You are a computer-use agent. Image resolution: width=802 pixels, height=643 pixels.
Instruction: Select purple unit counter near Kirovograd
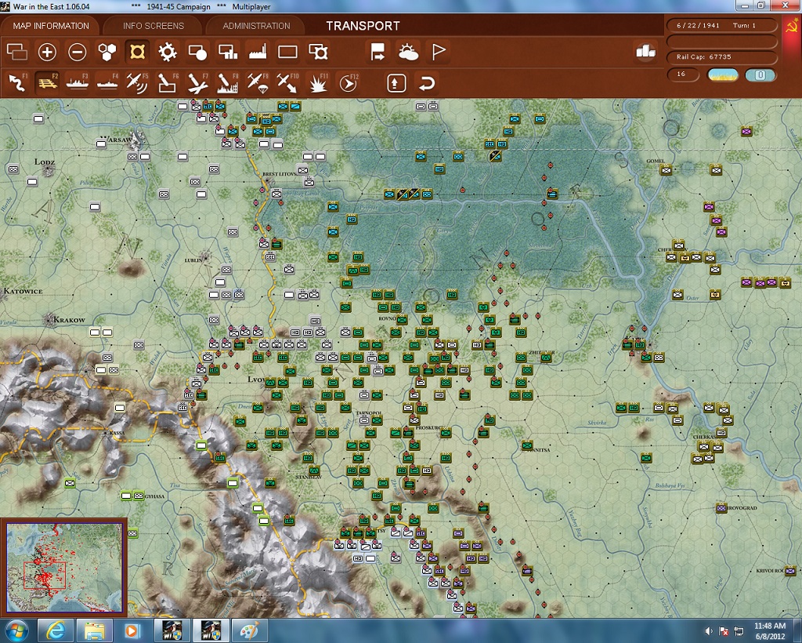click(x=721, y=508)
